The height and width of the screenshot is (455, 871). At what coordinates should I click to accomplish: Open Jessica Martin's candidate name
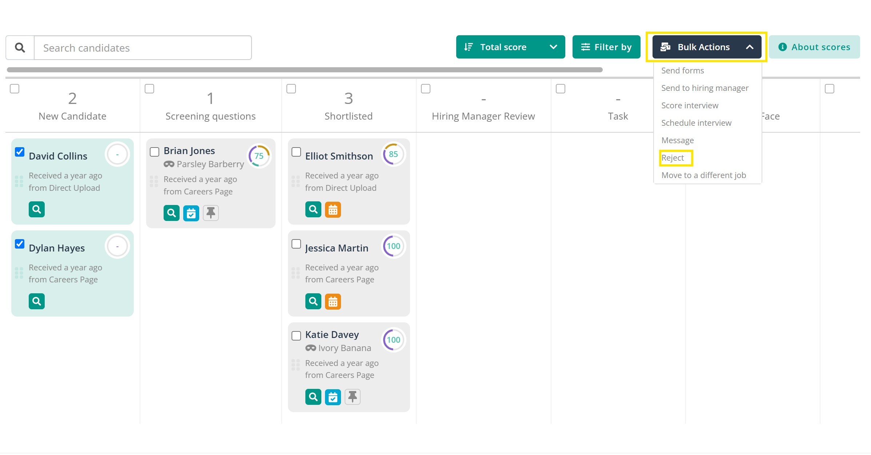coord(337,248)
